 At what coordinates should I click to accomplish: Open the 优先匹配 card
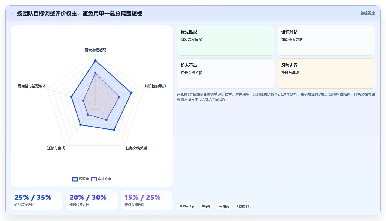(x=226, y=40)
